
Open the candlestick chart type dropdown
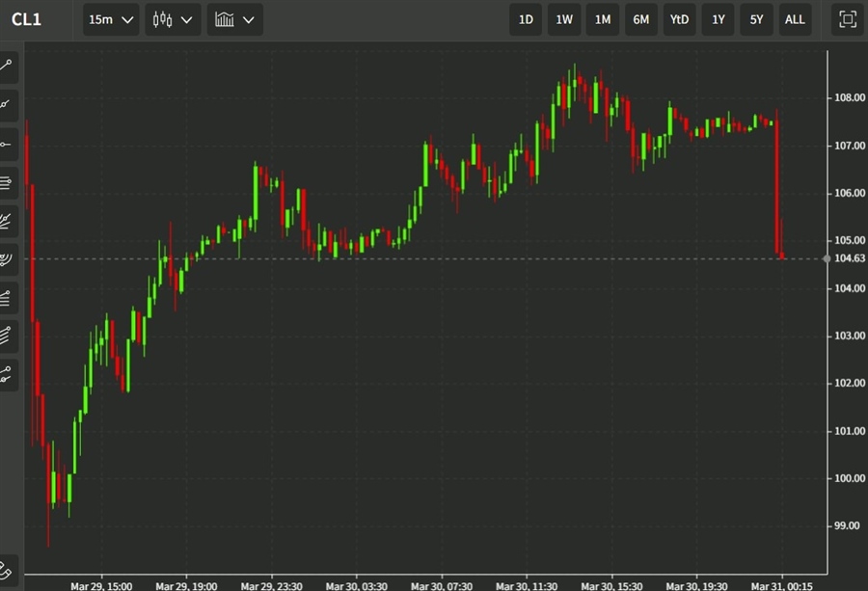tap(173, 20)
